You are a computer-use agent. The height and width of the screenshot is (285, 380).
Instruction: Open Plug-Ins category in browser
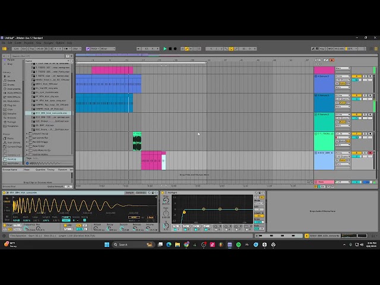9,105
